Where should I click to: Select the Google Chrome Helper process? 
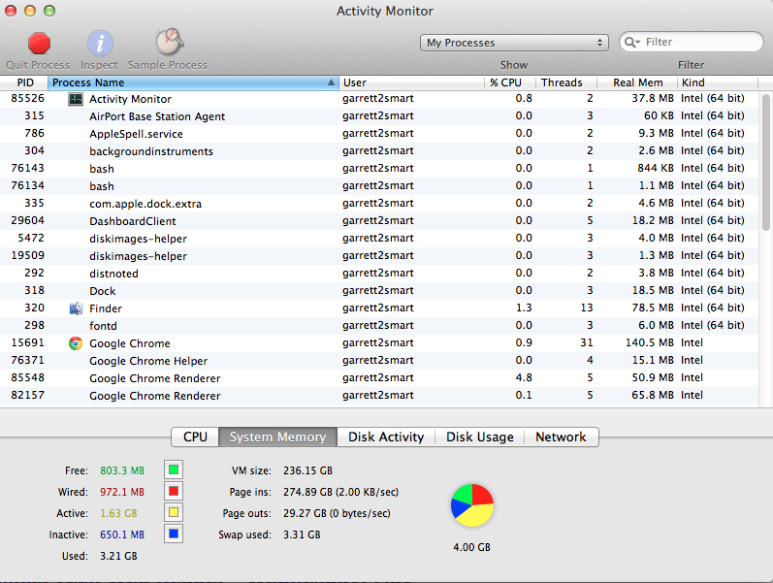click(379, 361)
